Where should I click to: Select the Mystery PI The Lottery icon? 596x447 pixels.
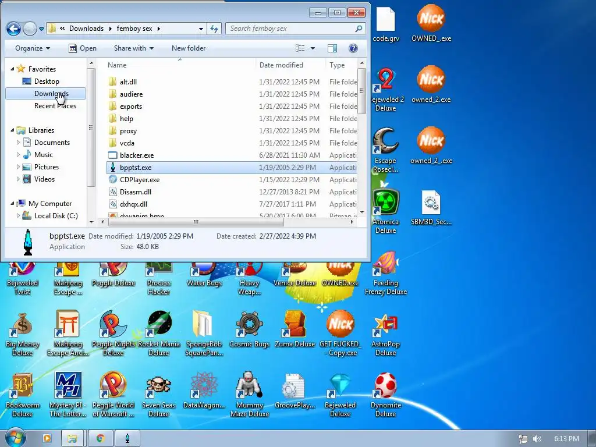point(68,395)
